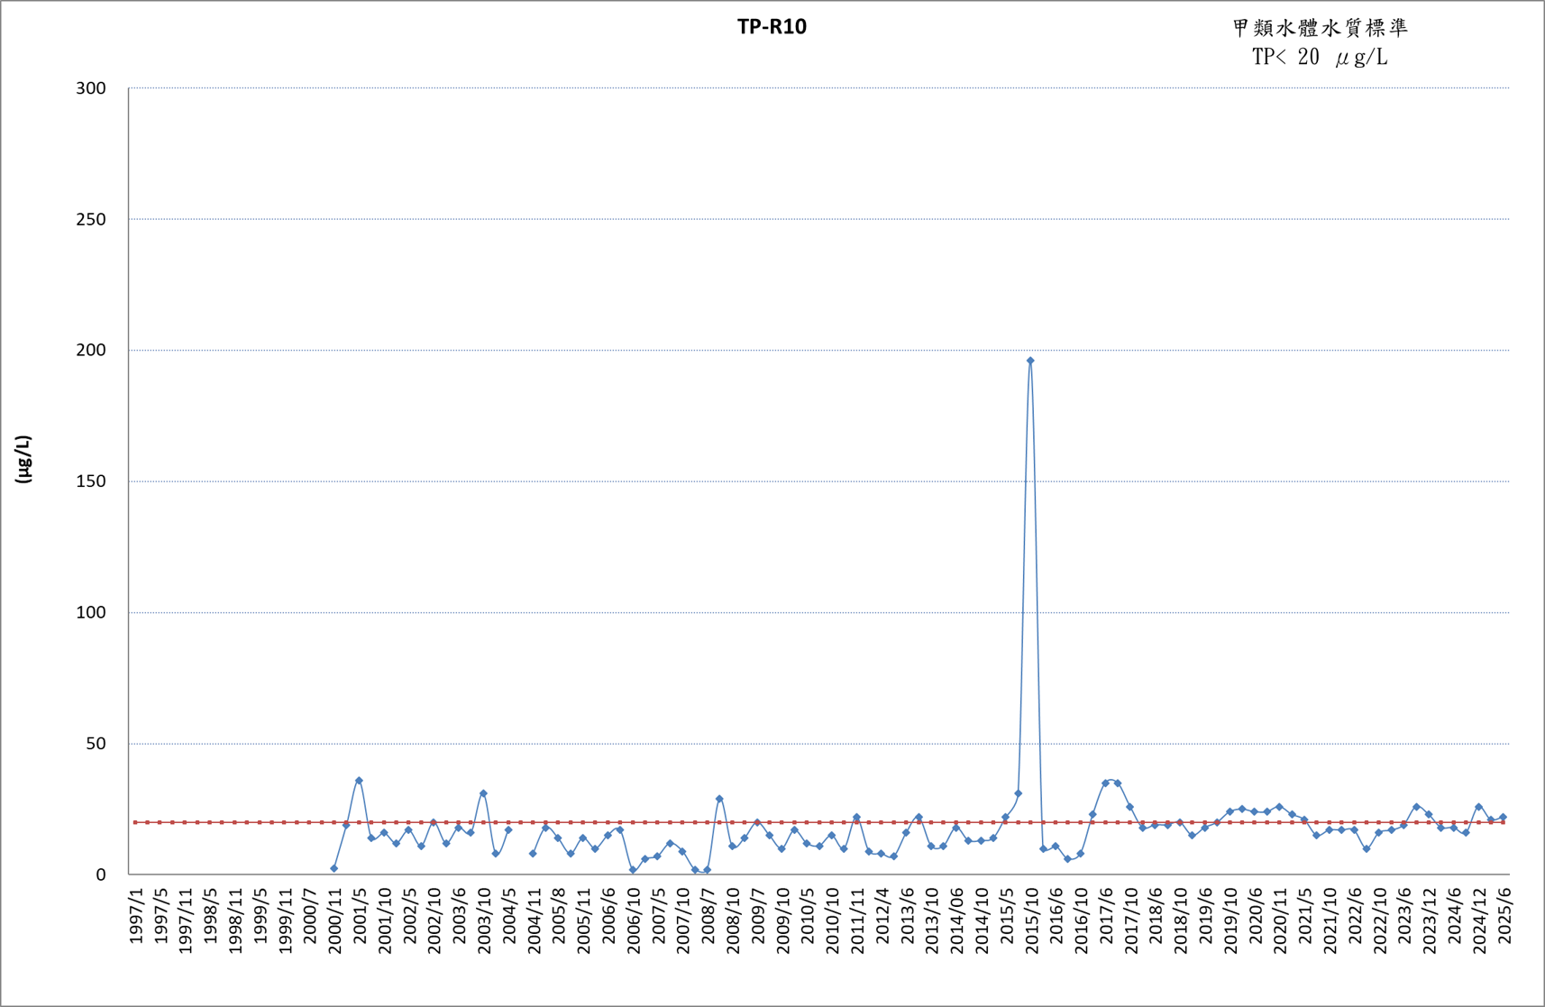The width and height of the screenshot is (1545, 1007).
Task: Click the 2017/6 date label
Action: pyautogui.click(x=1106, y=916)
